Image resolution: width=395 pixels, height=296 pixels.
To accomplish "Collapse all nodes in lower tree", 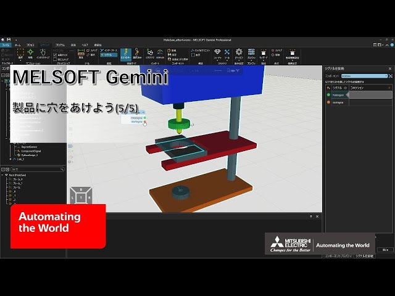I will click(3, 170).
